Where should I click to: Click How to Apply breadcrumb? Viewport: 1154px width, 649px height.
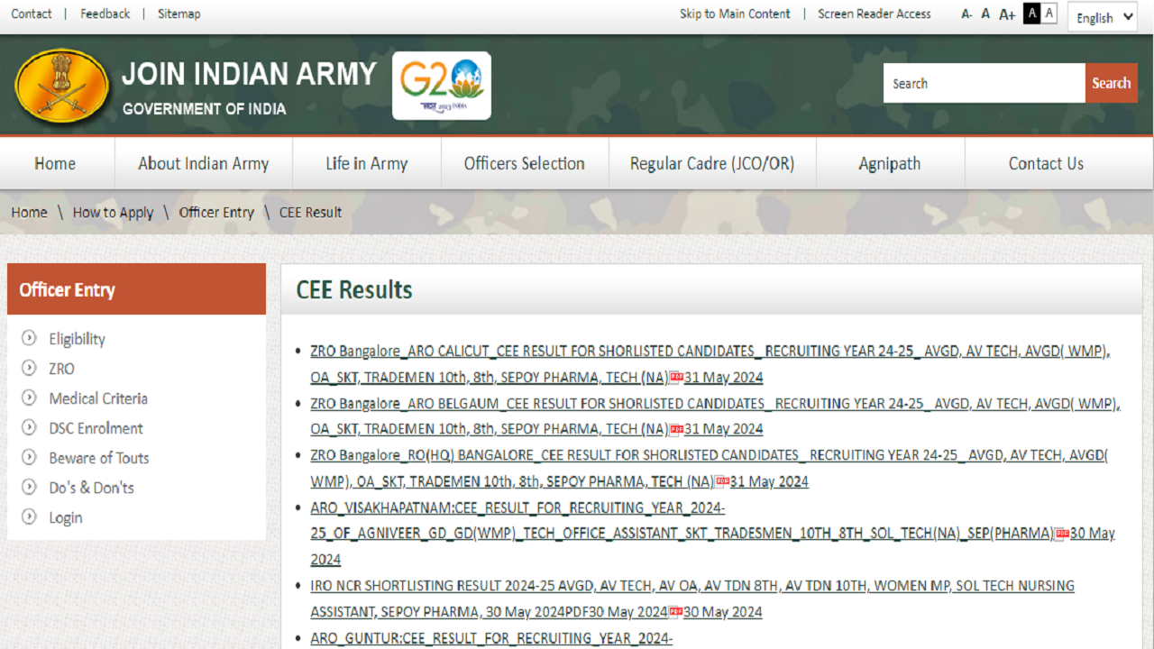coord(113,213)
